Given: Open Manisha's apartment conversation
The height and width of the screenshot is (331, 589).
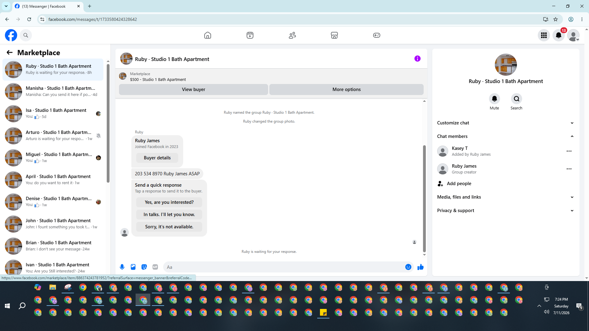Looking at the screenshot, I should pyautogui.click(x=53, y=92).
